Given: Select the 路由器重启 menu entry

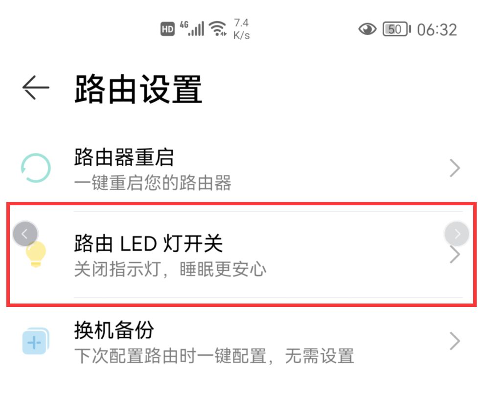Looking at the screenshot, I should point(124,158).
